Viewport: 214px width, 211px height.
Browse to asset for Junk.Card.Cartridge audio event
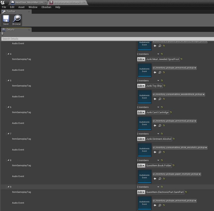click(x=160, y=126)
